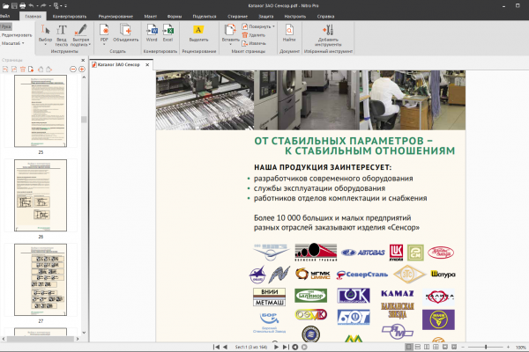This screenshot has width=529, height=352.
Task: Zoom out thumbnails with the minus icon in Pages panel
Action: point(73,69)
